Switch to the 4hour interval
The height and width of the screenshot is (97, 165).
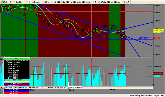(x=86, y=2)
